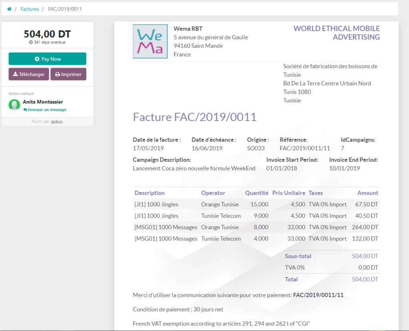
Task: Click the Télécharger download button
Action: pyautogui.click(x=29, y=74)
